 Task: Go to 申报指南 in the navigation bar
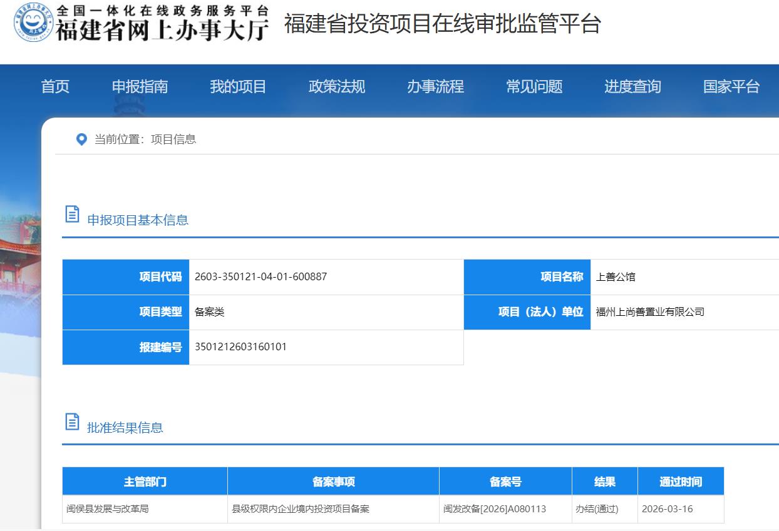(140, 86)
